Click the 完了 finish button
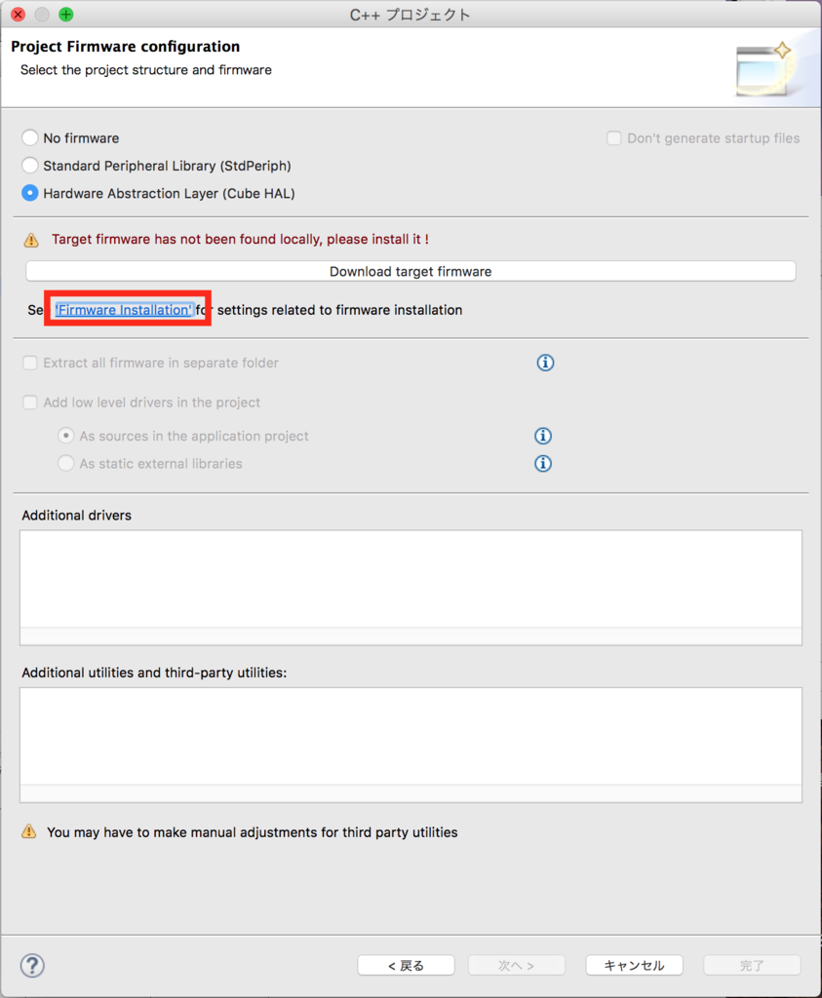Image resolution: width=822 pixels, height=998 pixels. (752, 966)
